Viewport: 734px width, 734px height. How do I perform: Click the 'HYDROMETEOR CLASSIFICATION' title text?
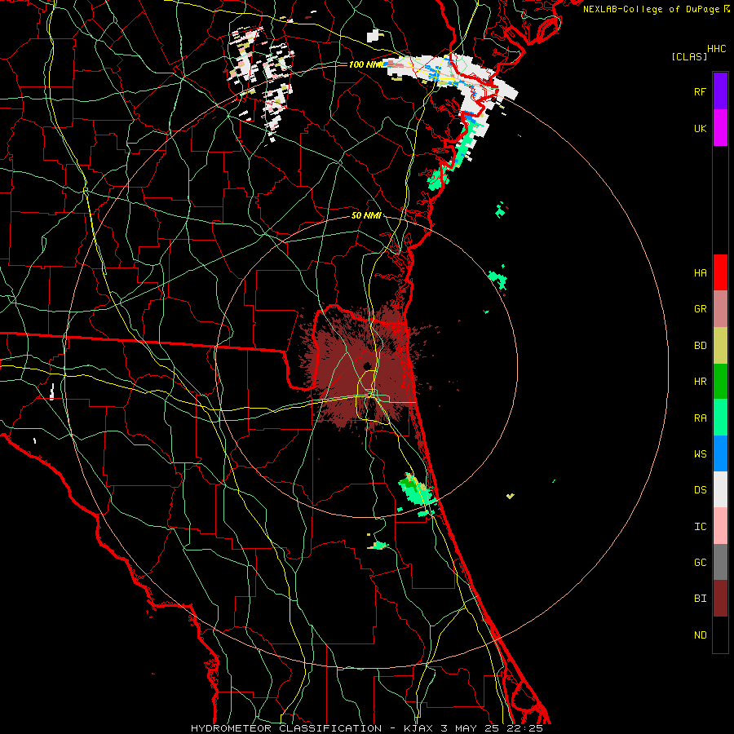coord(286,728)
